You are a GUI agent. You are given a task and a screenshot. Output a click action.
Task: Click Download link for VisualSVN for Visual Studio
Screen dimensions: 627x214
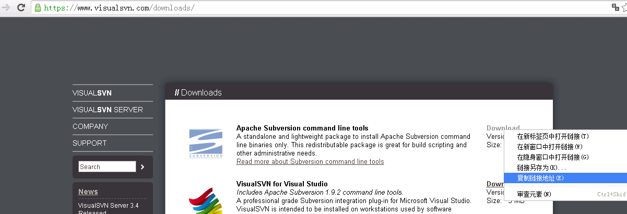pyautogui.click(x=495, y=184)
